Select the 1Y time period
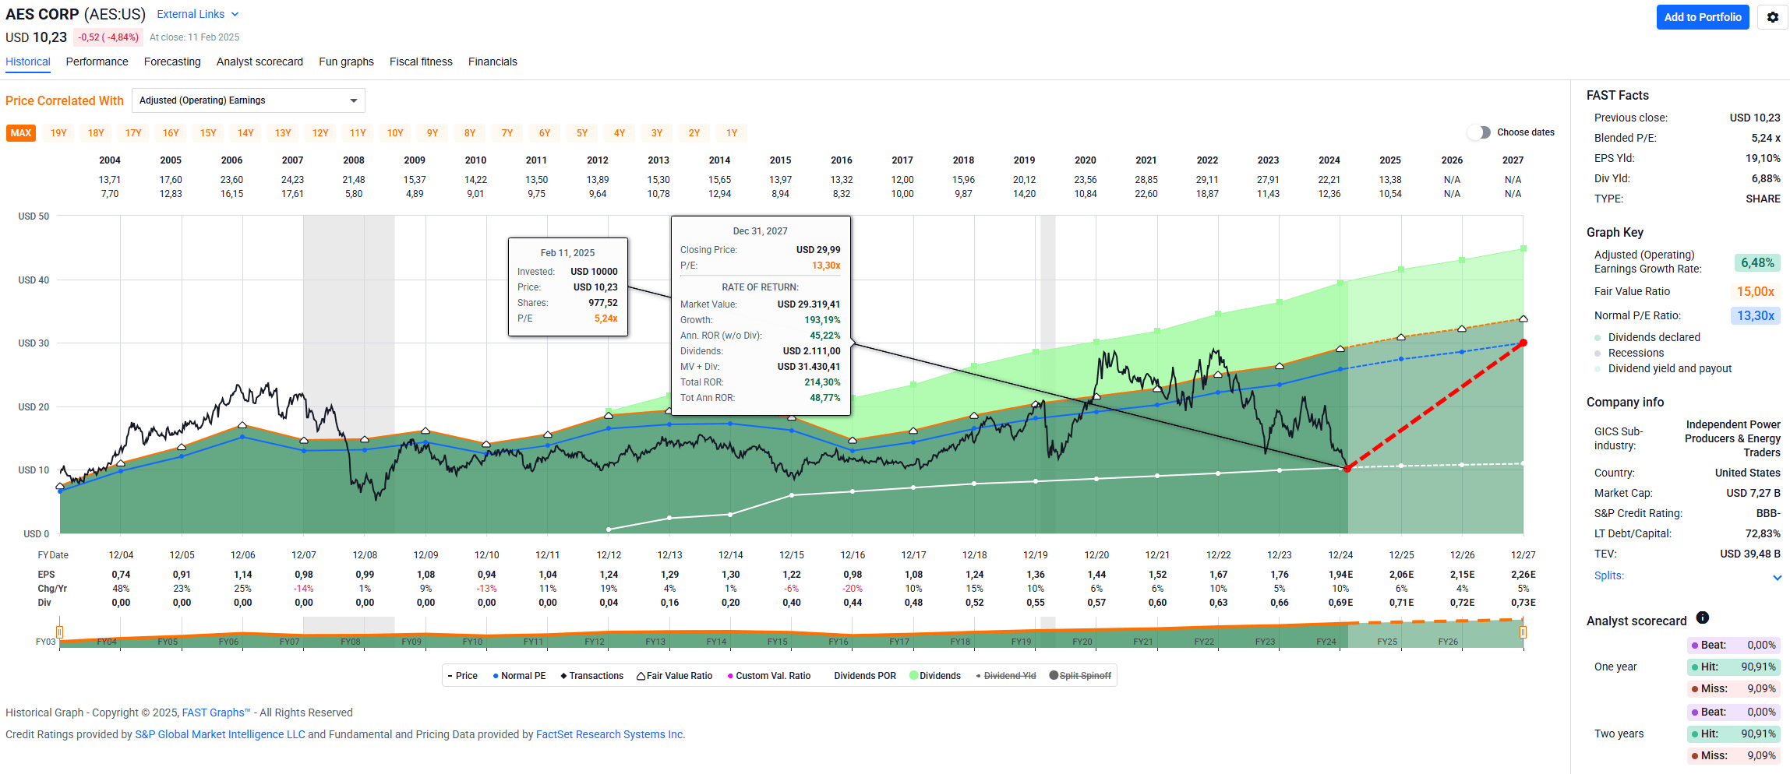1790x774 pixels. 731,132
